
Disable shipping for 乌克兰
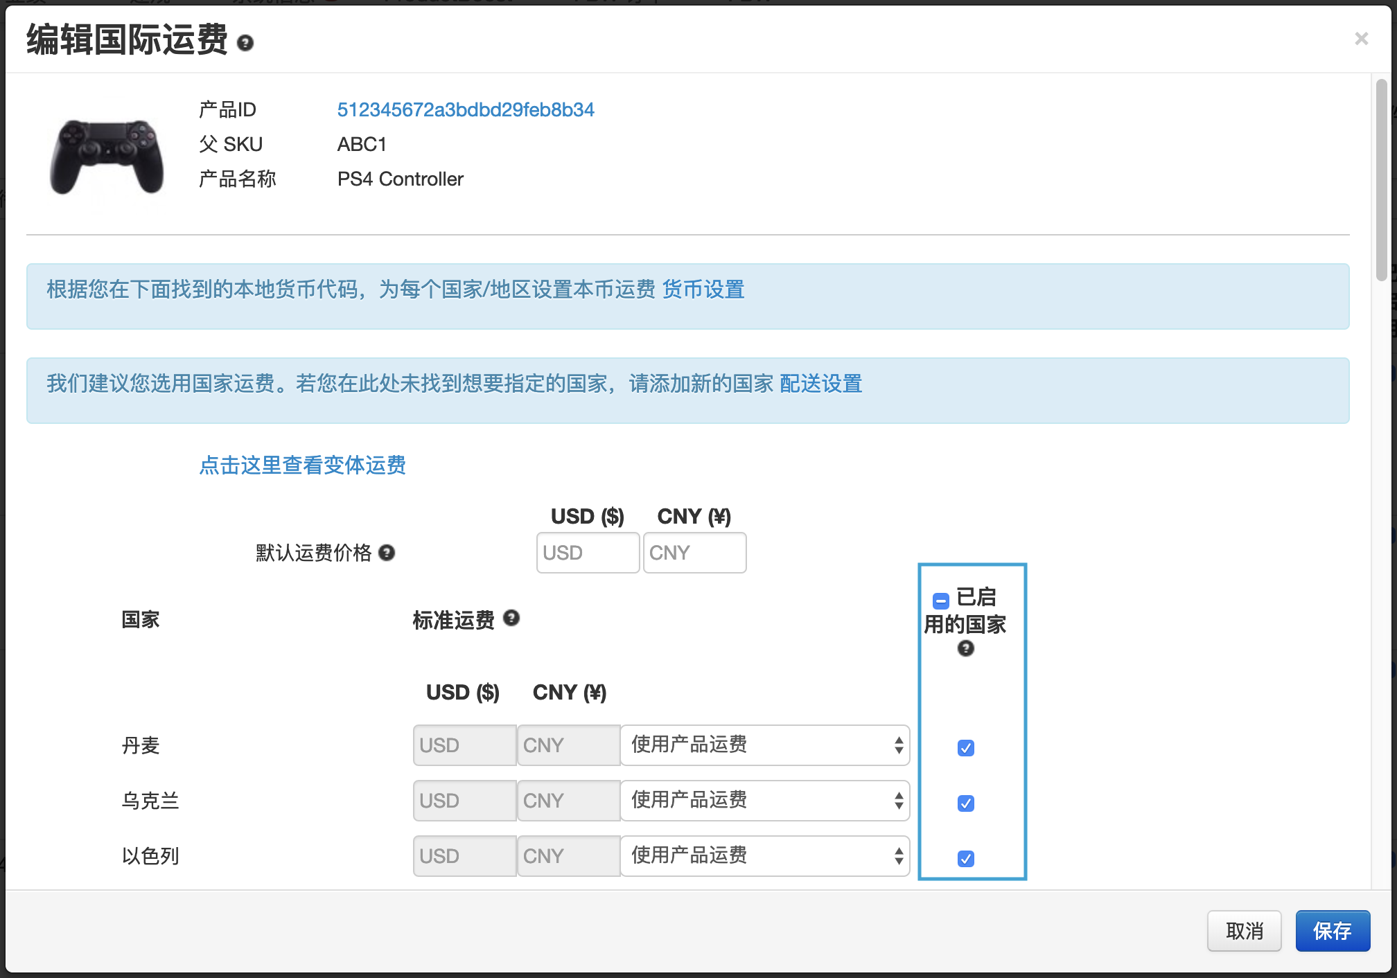point(965,803)
